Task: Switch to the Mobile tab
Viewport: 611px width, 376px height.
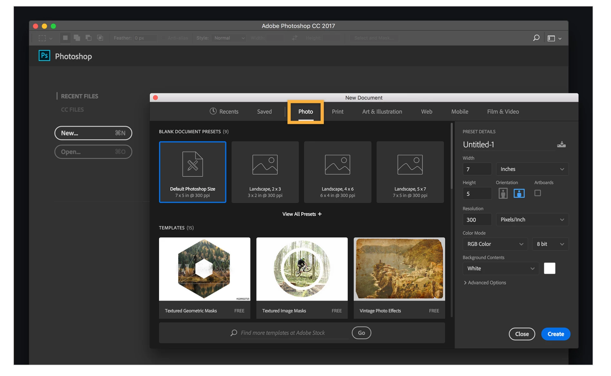Action: pos(460,111)
